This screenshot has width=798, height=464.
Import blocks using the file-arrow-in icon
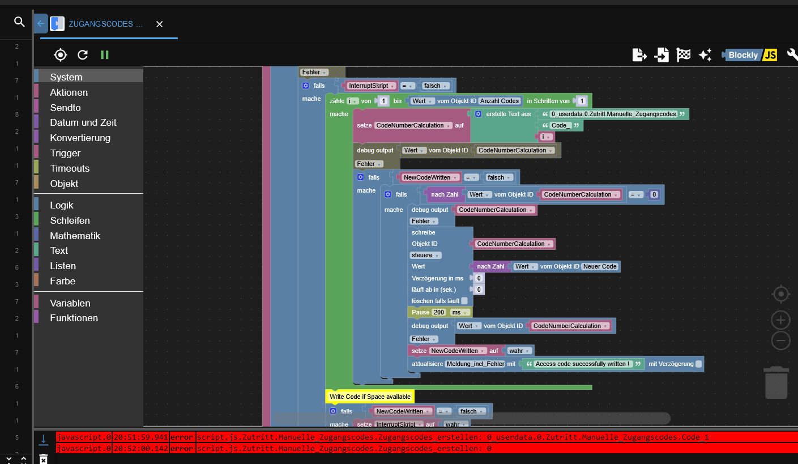(x=662, y=55)
